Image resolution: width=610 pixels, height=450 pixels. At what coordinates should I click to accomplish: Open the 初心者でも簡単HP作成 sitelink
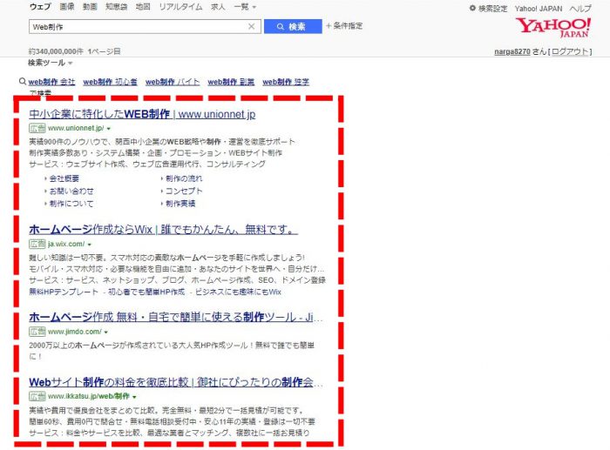[x=146, y=292]
